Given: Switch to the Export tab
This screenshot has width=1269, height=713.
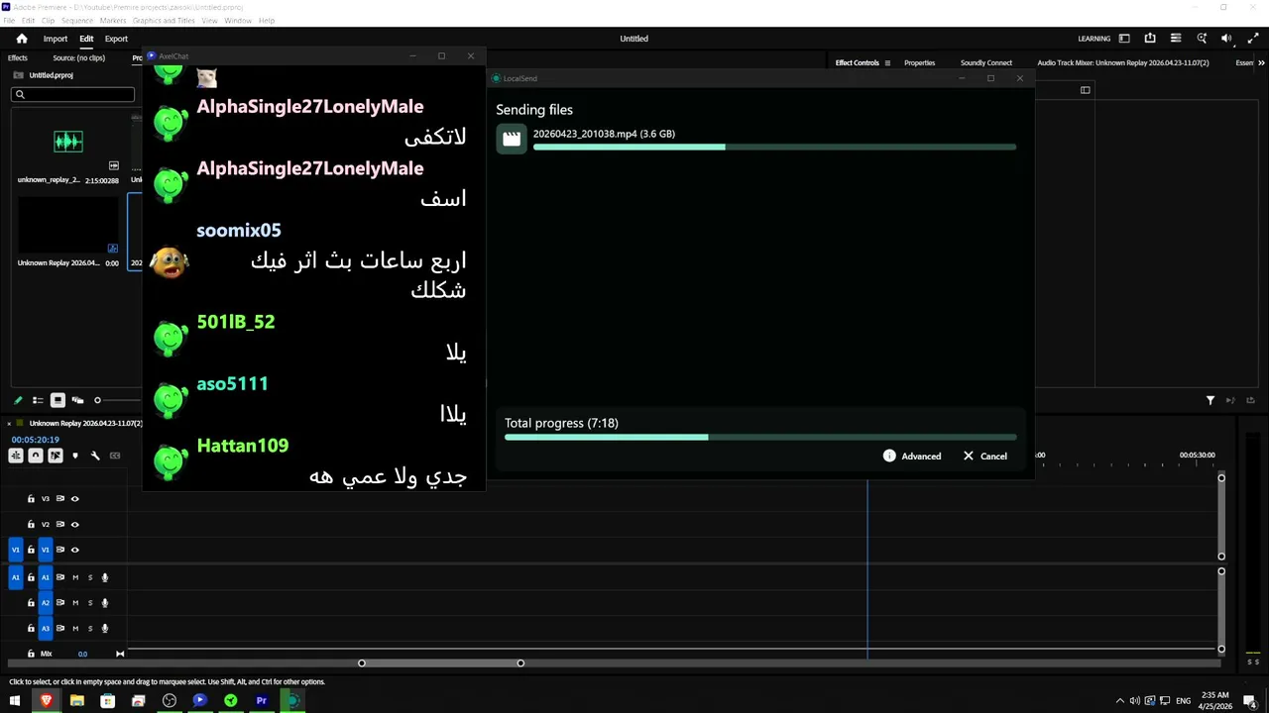Looking at the screenshot, I should [116, 39].
